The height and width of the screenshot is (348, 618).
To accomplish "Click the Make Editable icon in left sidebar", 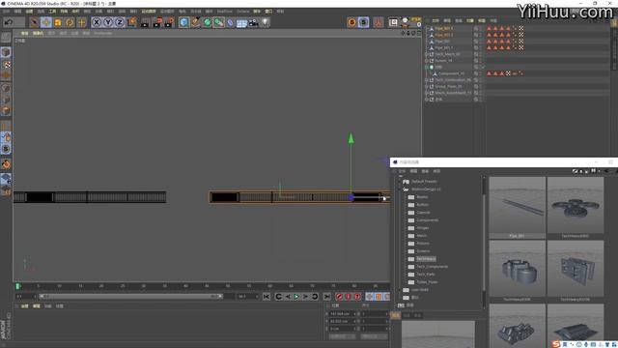I will tap(6, 38).
